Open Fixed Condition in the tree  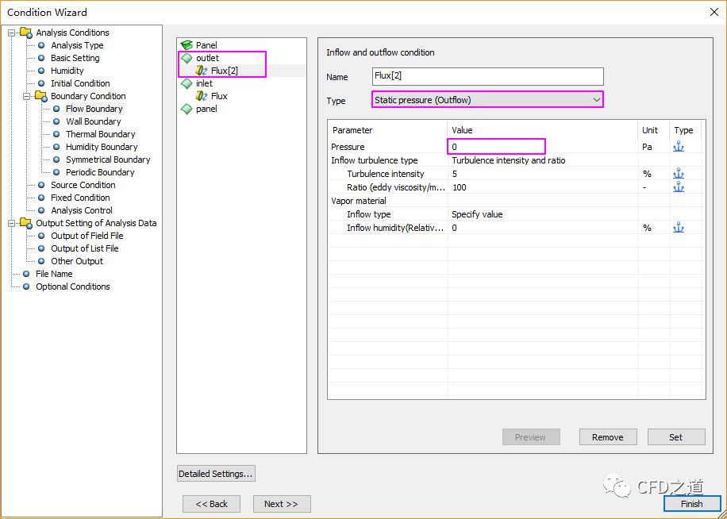click(80, 198)
